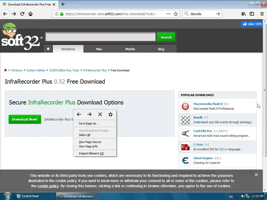Click the on-screen keyboard tray icon

tap(231, 196)
